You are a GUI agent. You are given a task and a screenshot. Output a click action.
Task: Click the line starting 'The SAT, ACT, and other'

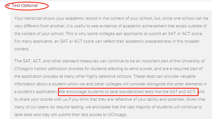pos(109,61)
